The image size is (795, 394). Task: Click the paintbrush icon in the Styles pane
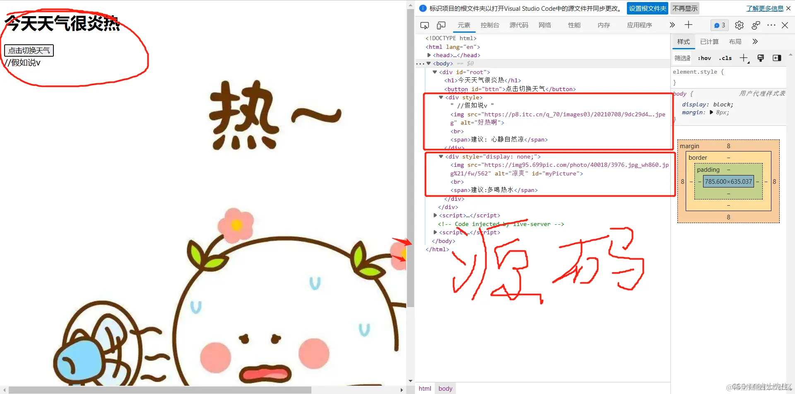tap(761, 58)
